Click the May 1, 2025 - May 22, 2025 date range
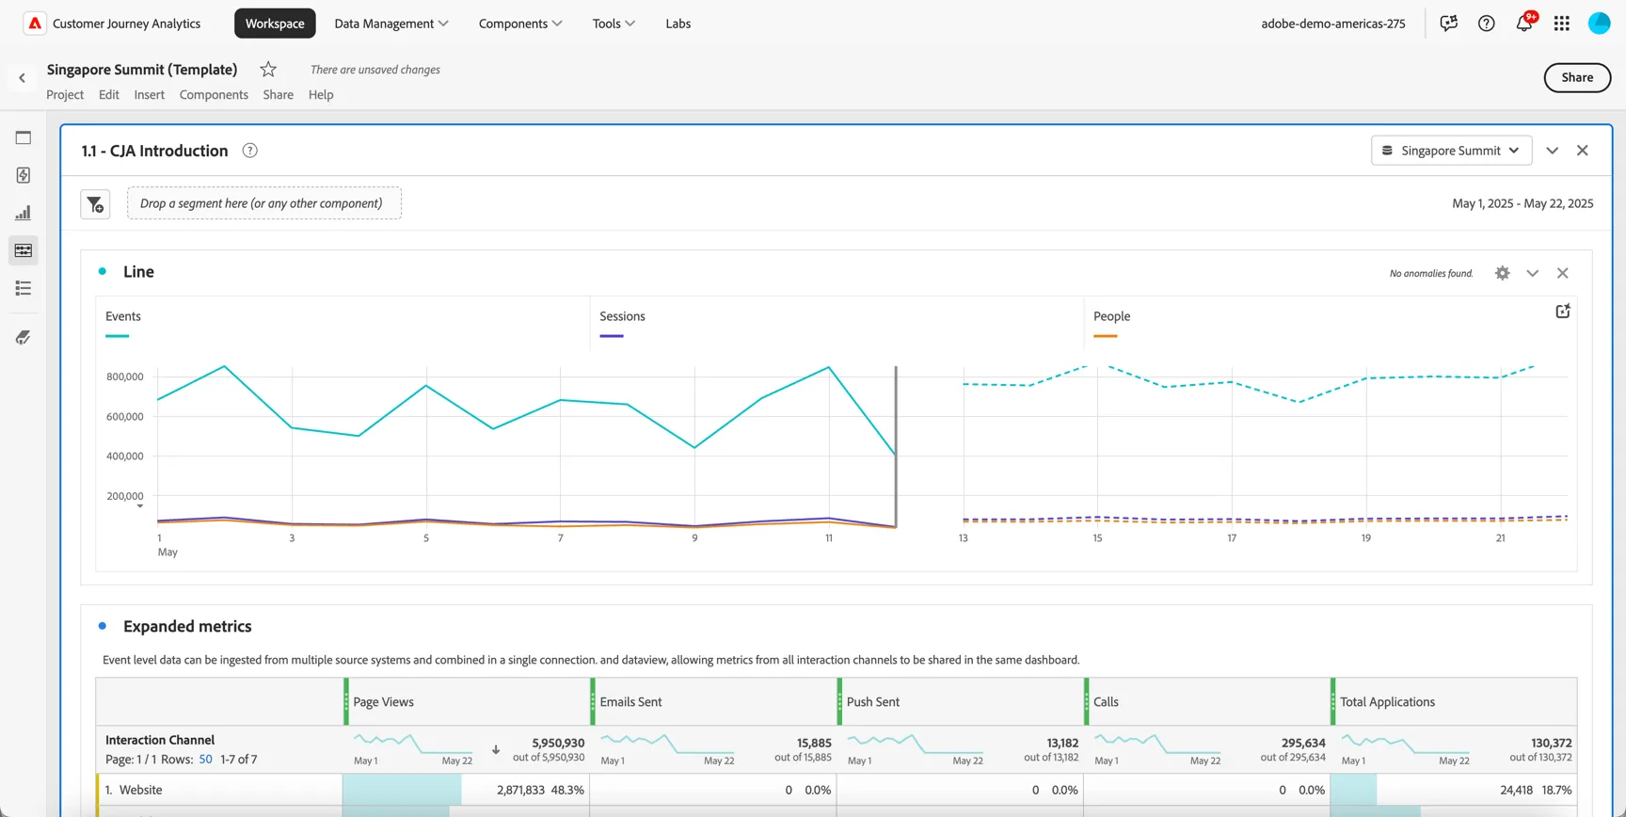1626x817 pixels. [x=1522, y=203]
